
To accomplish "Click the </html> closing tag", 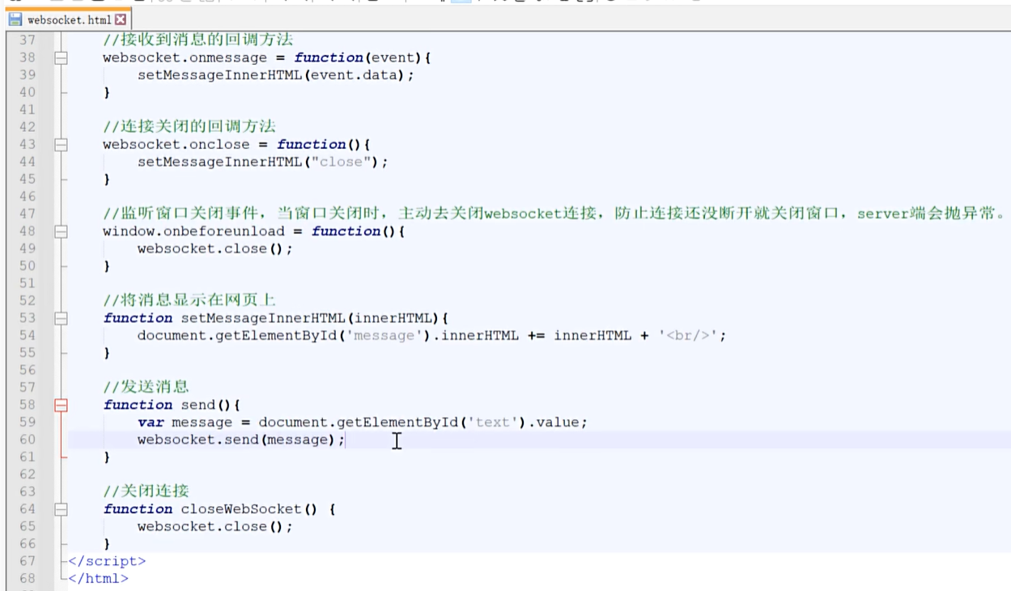I will 99,579.
